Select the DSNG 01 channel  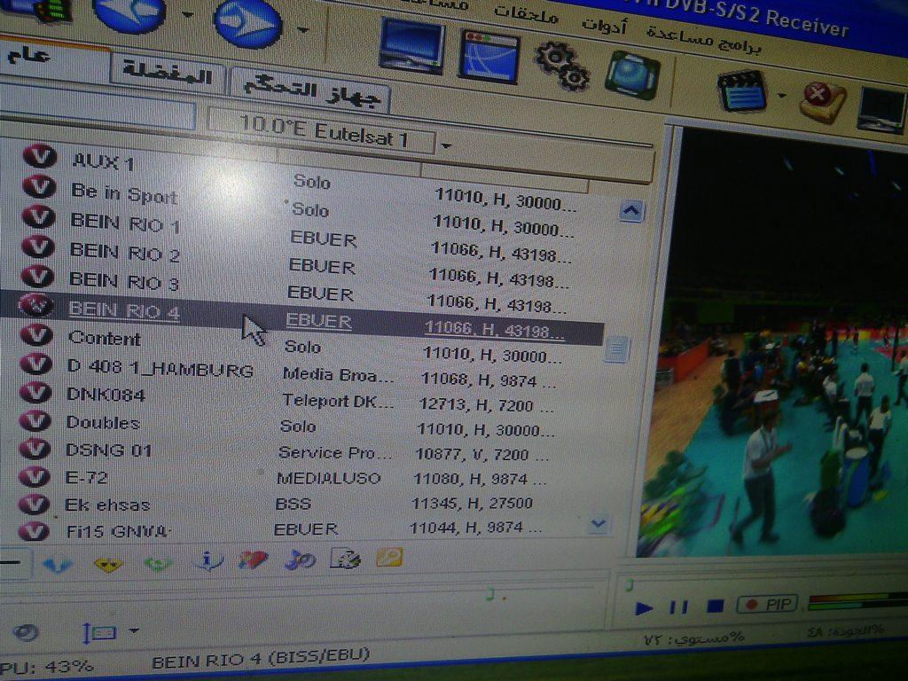109,450
